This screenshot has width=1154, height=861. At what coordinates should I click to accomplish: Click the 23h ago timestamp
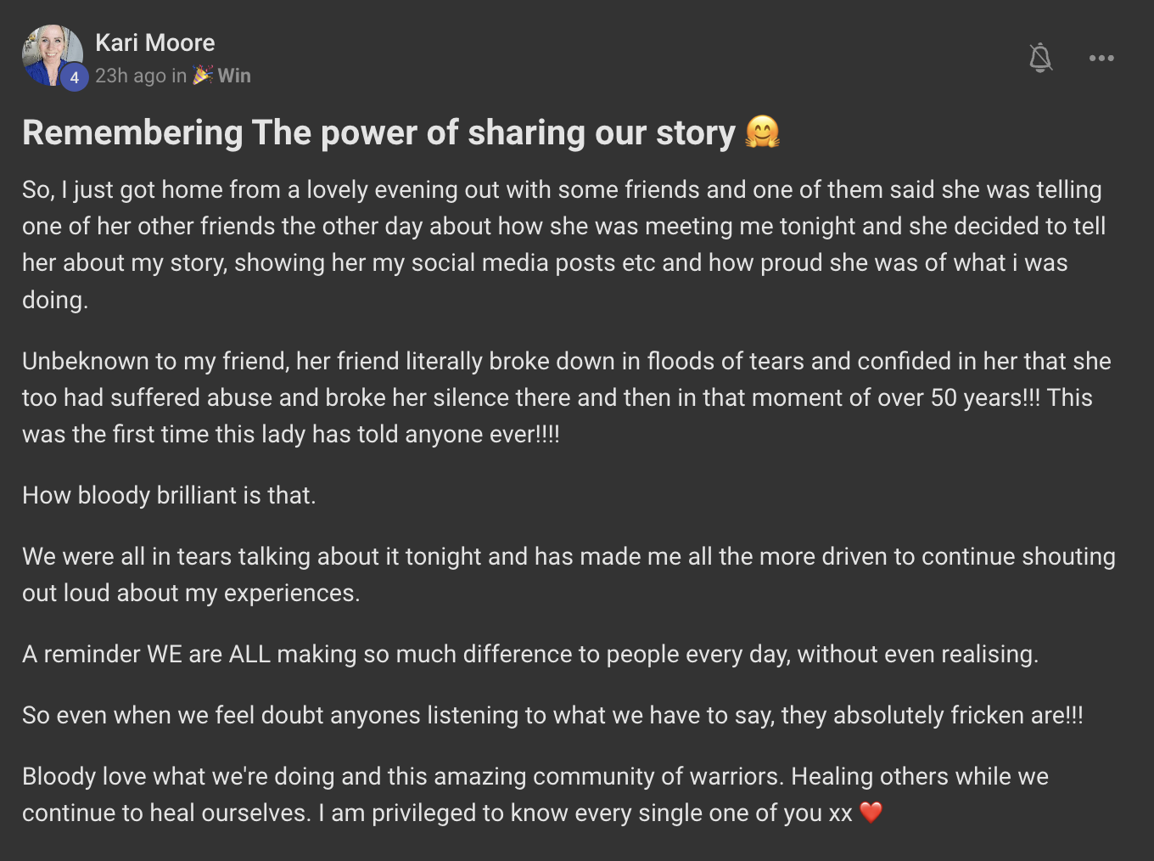tap(131, 76)
